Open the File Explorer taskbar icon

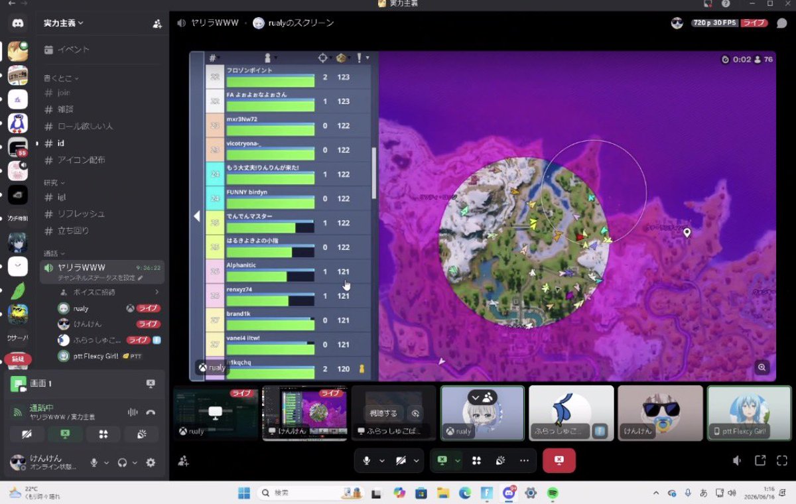(442, 493)
